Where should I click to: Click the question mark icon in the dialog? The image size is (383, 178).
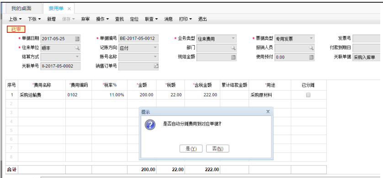(x=150, y=125)
